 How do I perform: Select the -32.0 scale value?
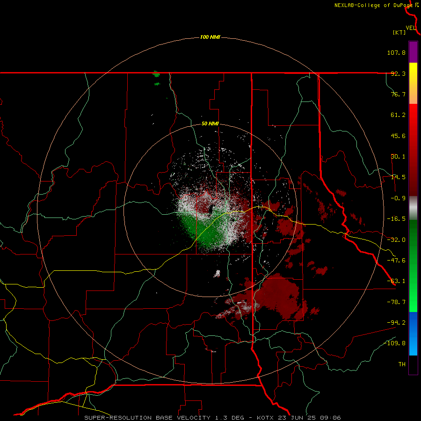tap(396, 240)
